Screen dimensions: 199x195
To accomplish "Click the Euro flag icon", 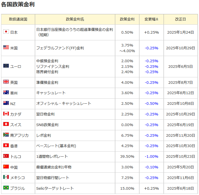I will pos(6,66).
